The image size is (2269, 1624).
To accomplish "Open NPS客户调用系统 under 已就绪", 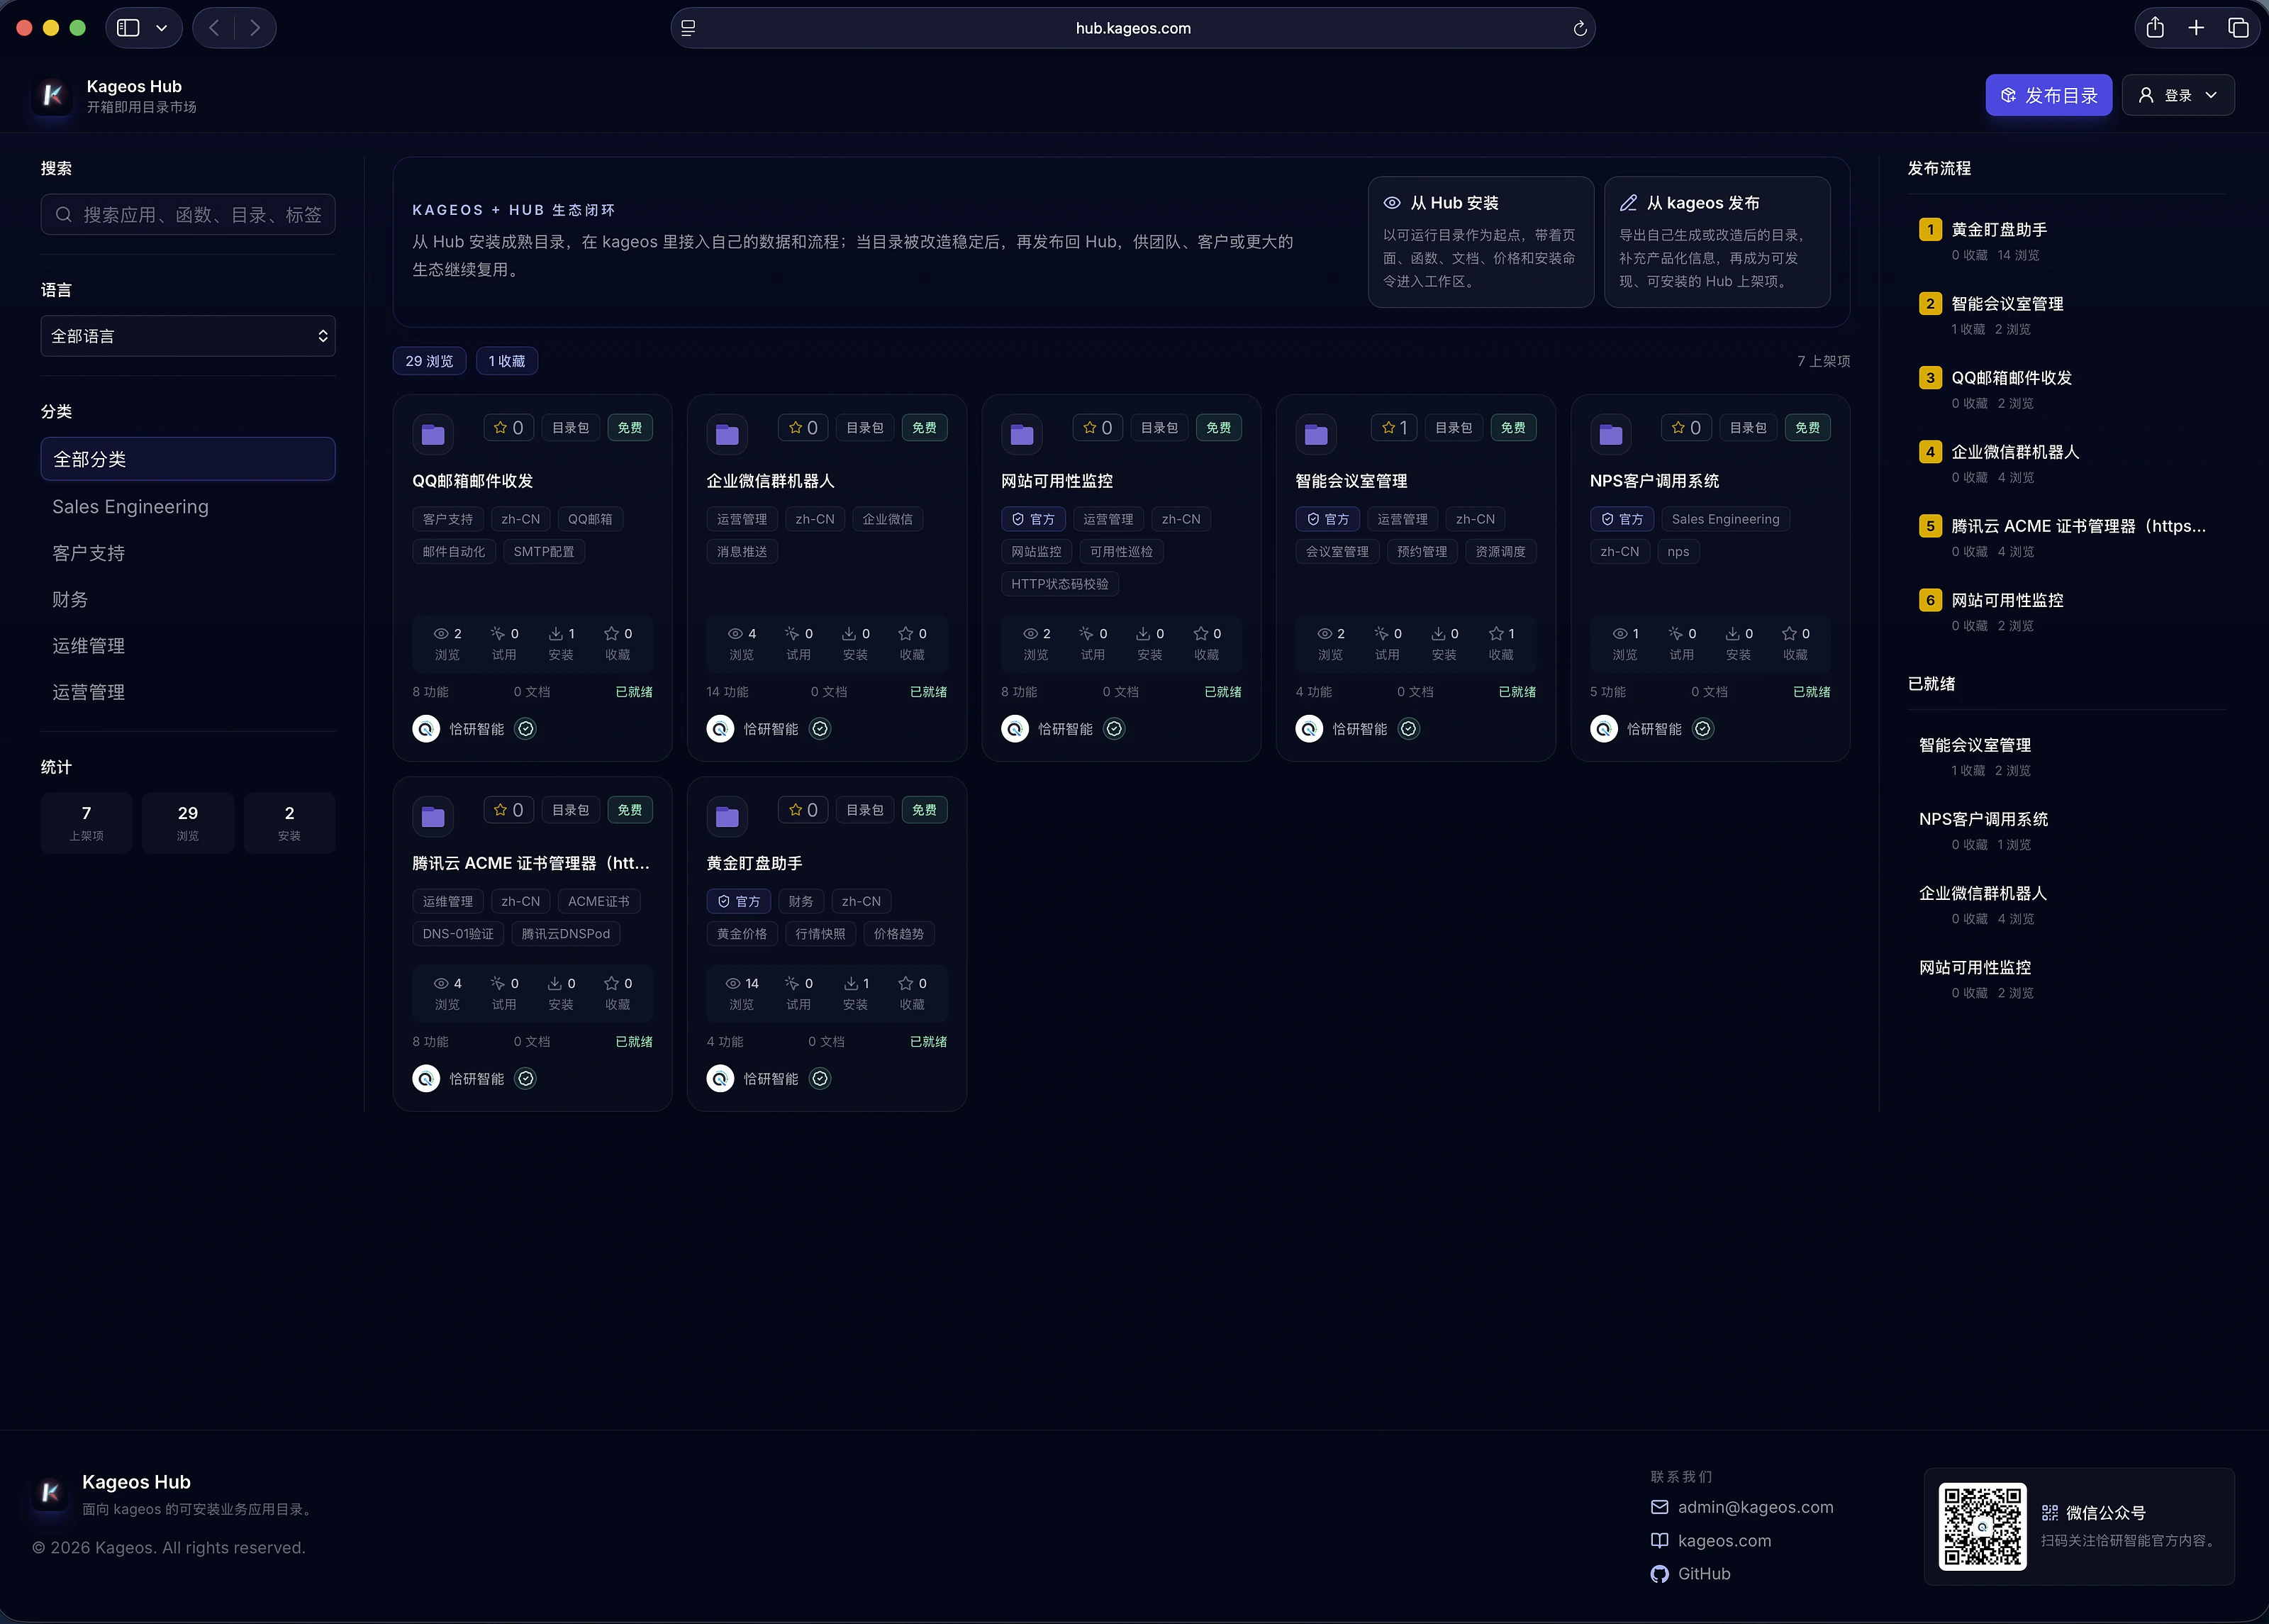I will tap(1983, 819).
